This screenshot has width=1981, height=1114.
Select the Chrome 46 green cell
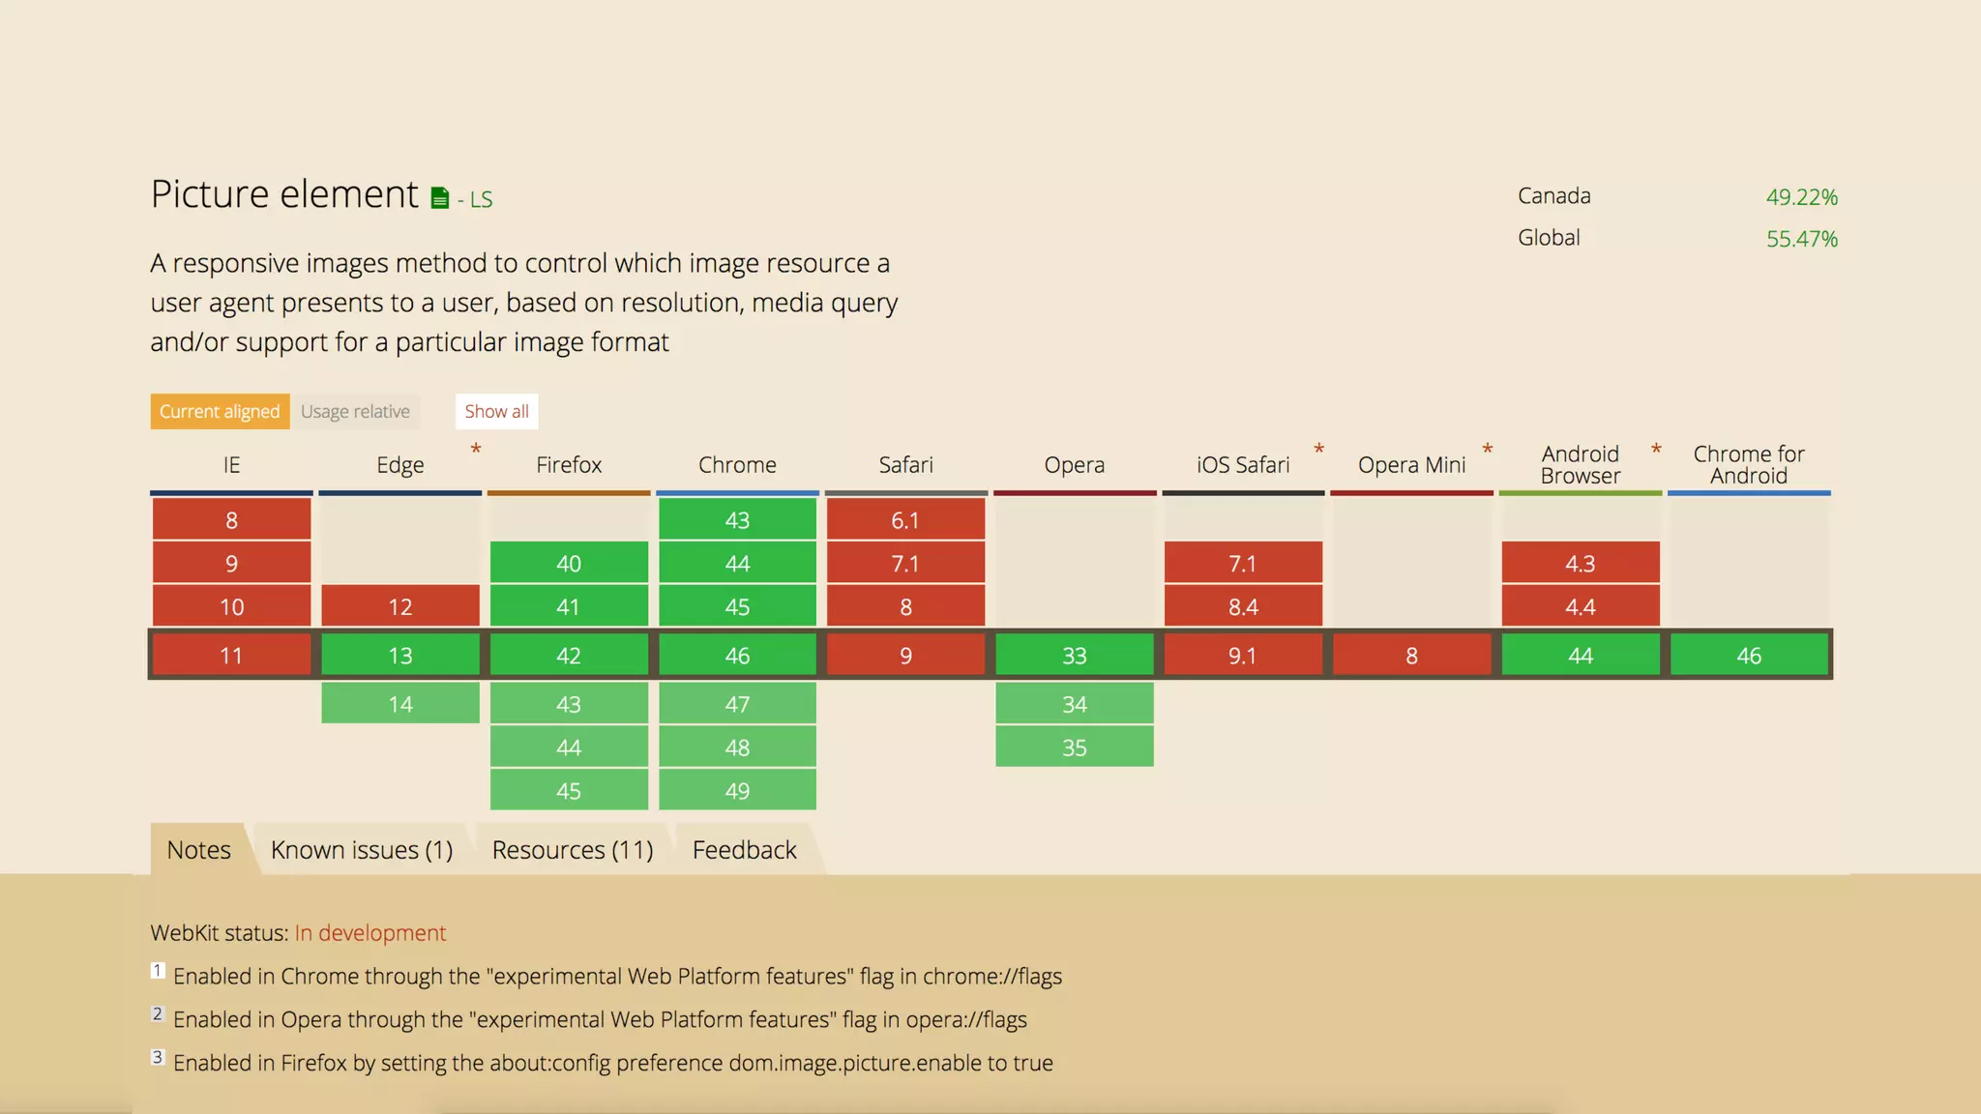coord(737,656)
